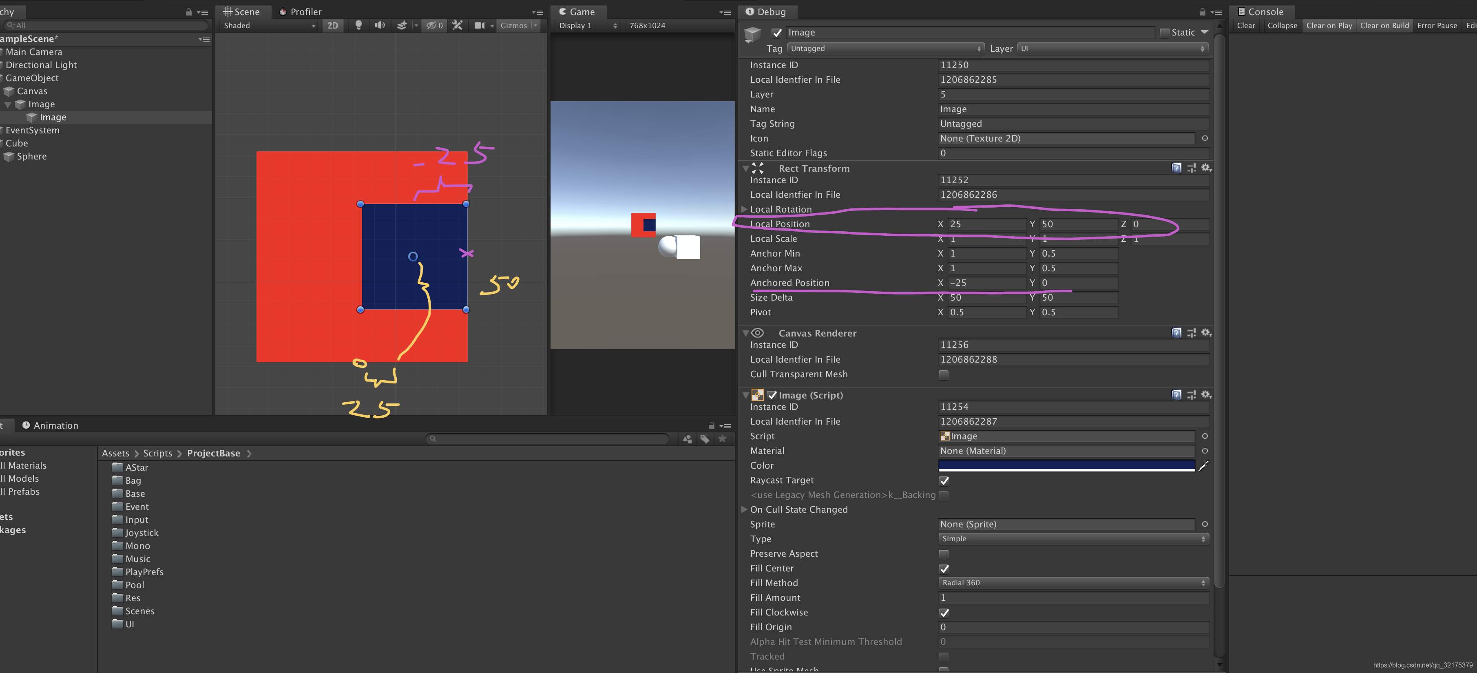Image resolution: width=1477 pixels, height=673 pixels.
Task: Expand the Local Rotation property
Action: click(x=744, y=209)
